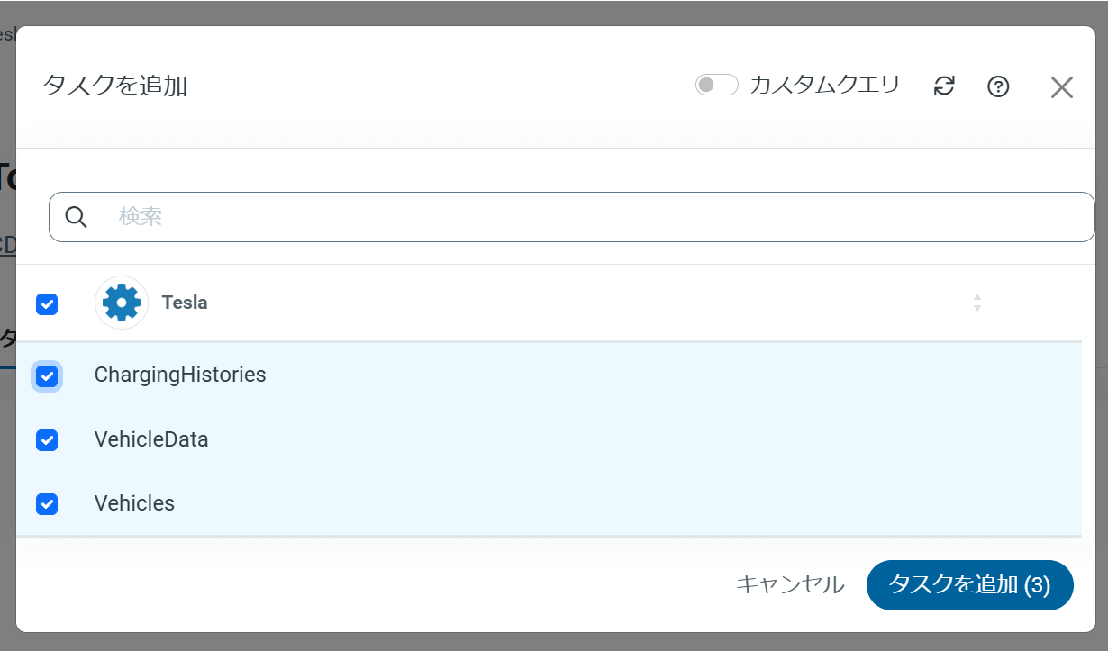Select the Vehicles table row name
The height and width of the screenshot is (651, 1108).
click(134, 503)
